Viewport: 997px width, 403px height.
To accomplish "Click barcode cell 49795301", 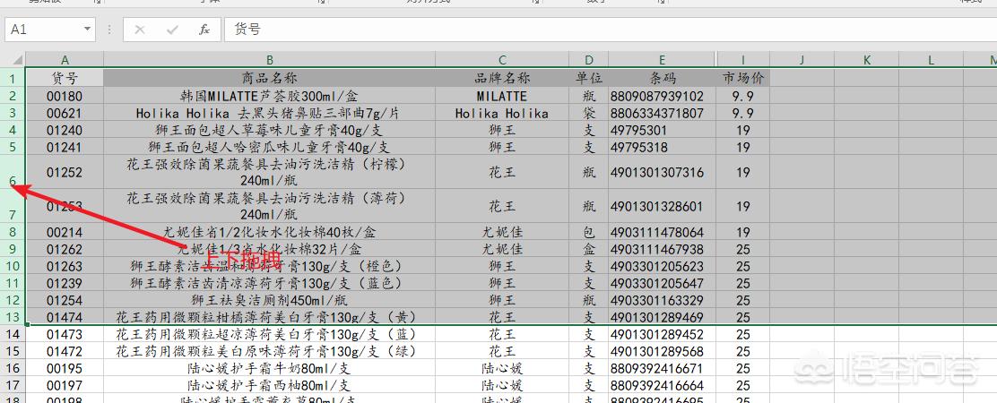I will pos(662,130).
